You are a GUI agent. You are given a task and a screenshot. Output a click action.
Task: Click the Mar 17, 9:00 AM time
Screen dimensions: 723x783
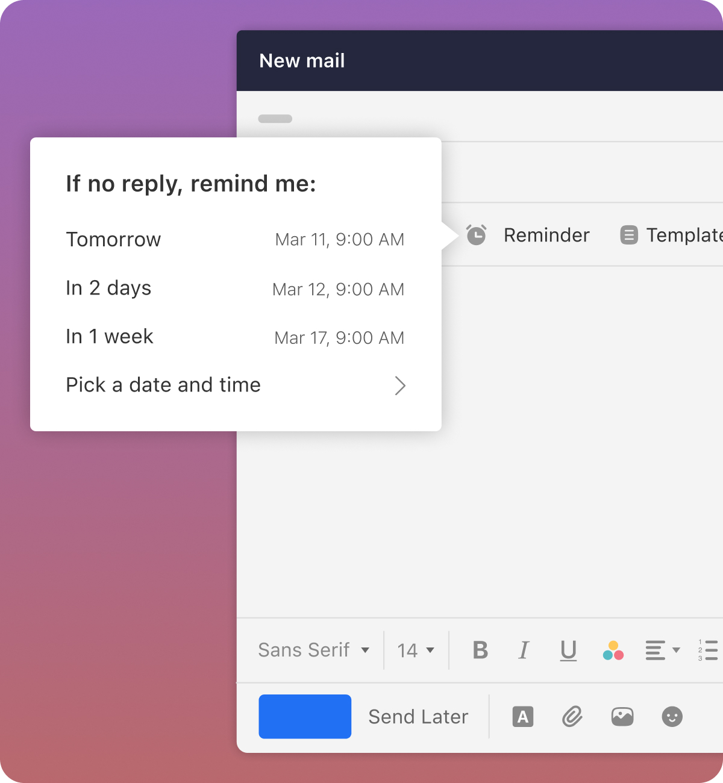pos(339,338)
